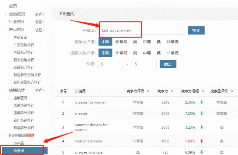This screenshot has height=155, width=238.
Task: Sort by 竞争力评级 column arrows
Action: coord(148,91)
